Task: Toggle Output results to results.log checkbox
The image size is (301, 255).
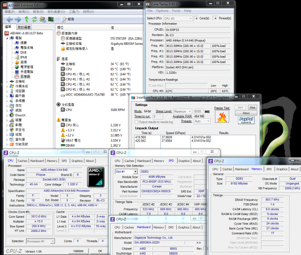Action: pyautogui.click(x=136, y=122)
